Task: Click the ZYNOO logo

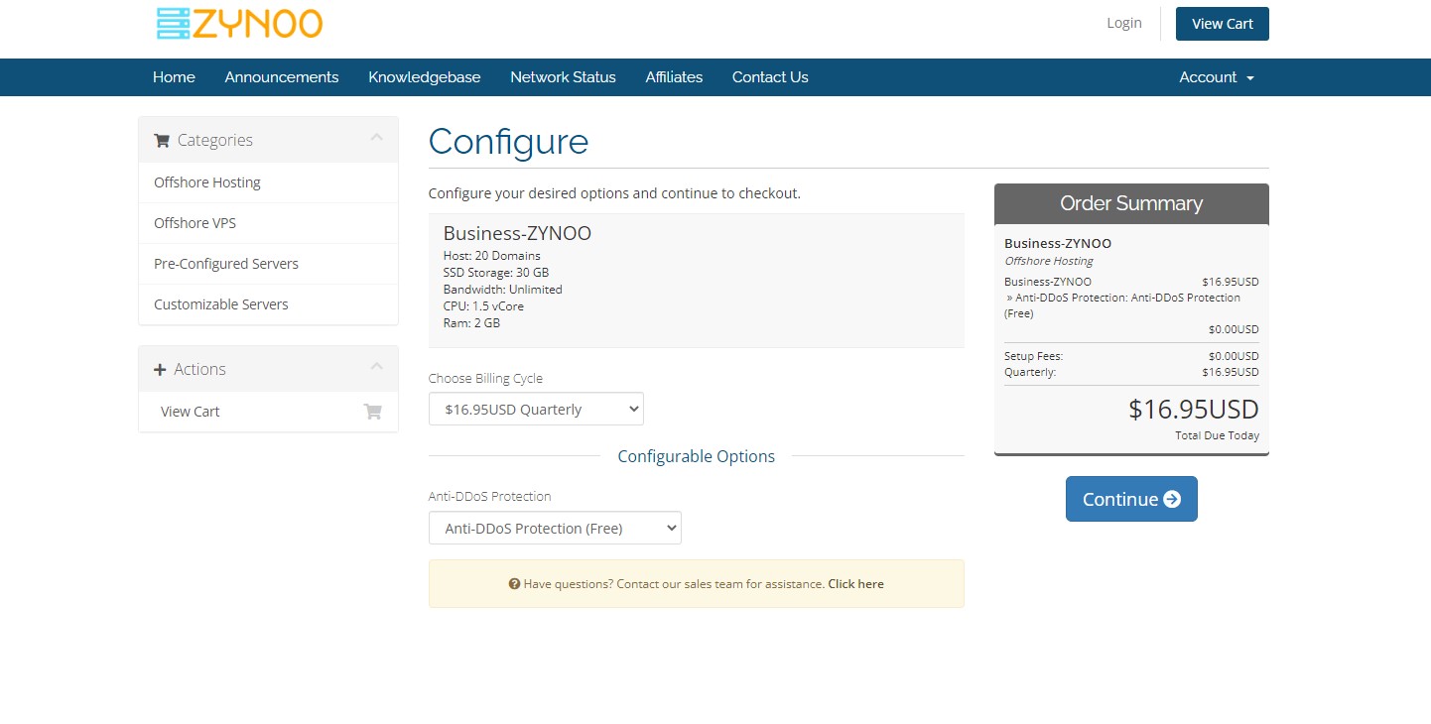Action: [x=239, y=24]
